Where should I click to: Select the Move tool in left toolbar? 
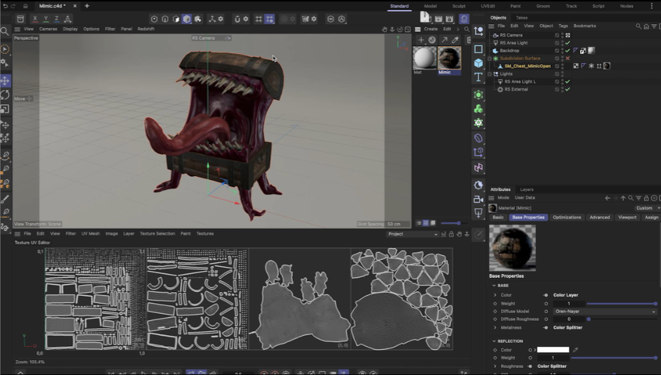click(x=5, y=80)
